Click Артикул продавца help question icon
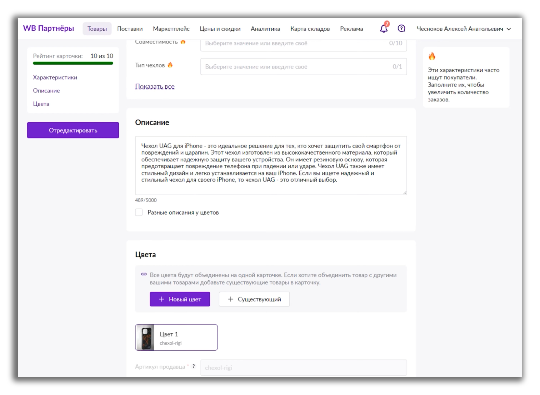The width and height of the screenshot is (540, 395). (x=194, y=366)
